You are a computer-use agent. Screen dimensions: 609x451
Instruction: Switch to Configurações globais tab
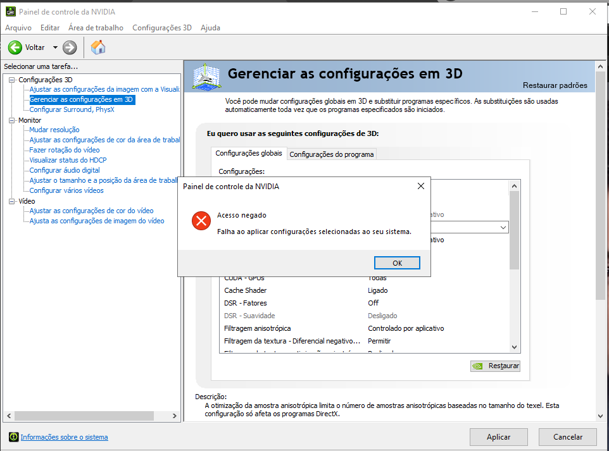(x=249, y=153)
